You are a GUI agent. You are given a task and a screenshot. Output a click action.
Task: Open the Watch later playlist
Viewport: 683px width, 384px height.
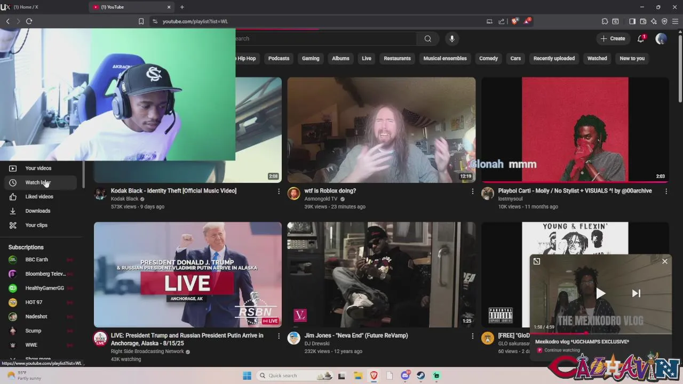(x=42, y=182)
